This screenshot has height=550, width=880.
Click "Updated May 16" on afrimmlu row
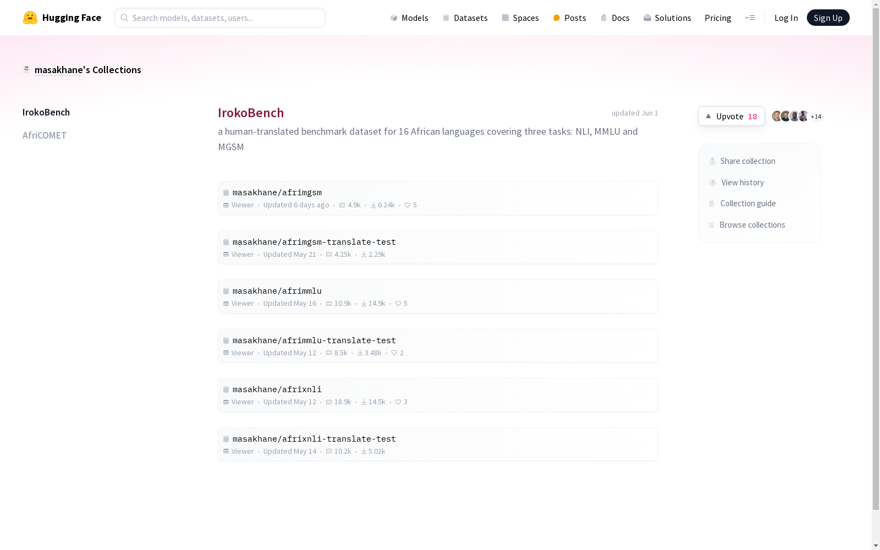[x=290, y=304]
